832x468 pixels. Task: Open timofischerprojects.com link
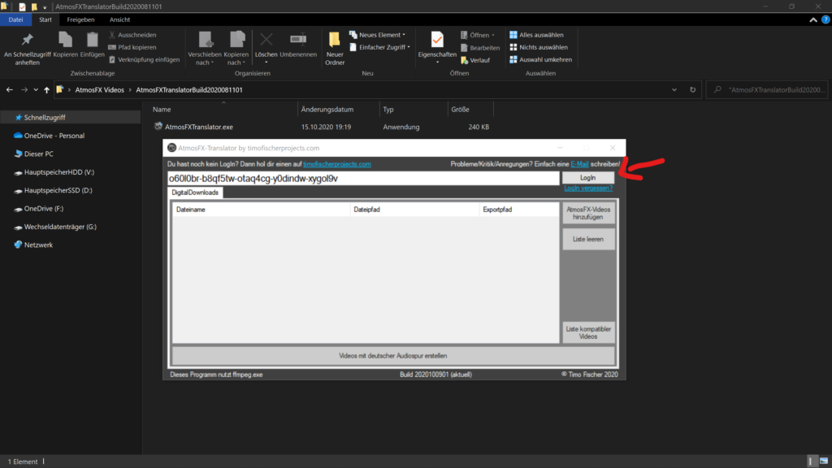point(337,164)
